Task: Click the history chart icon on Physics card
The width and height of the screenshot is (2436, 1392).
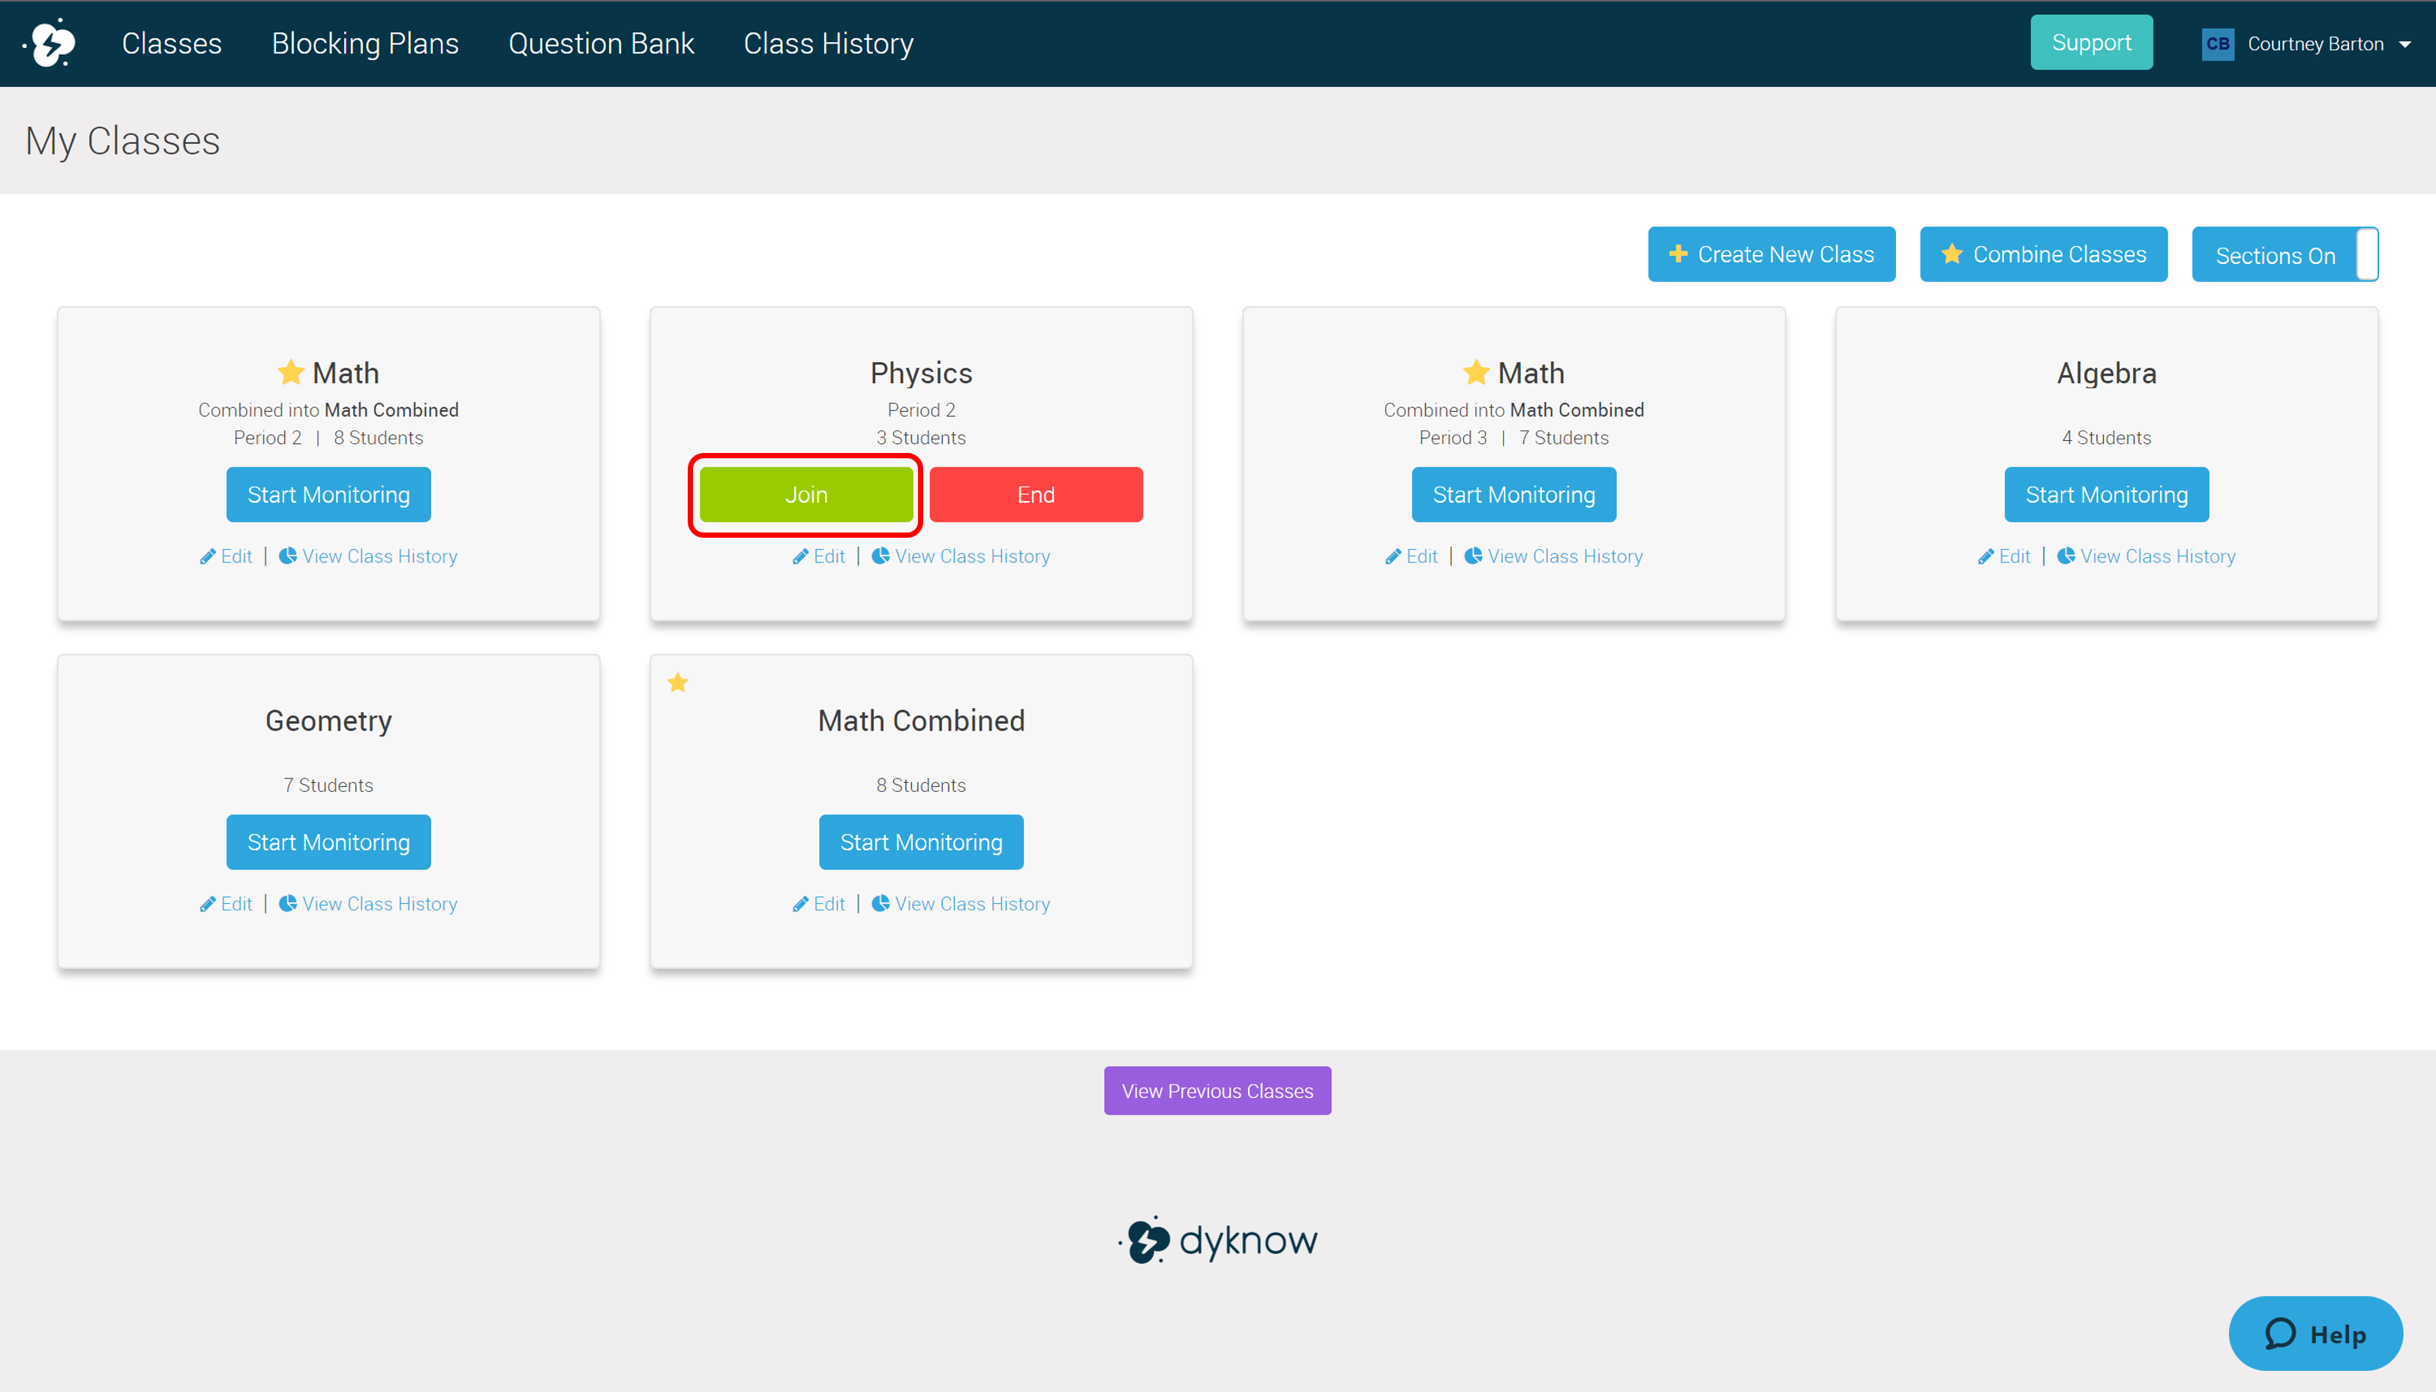Action: pos(880,556)
